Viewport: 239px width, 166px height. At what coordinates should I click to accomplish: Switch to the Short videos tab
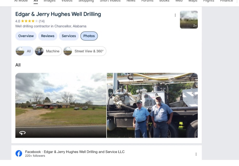click(x=110, y=1)
